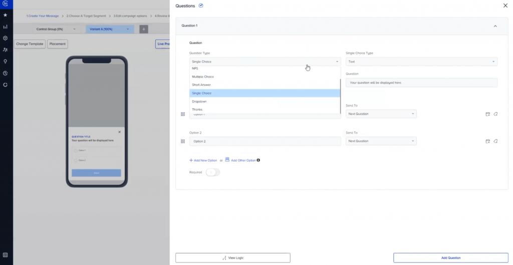Click the Add Question button
Image resolution: width=513 pixels, height=265 pixels.
pos(450,257)
